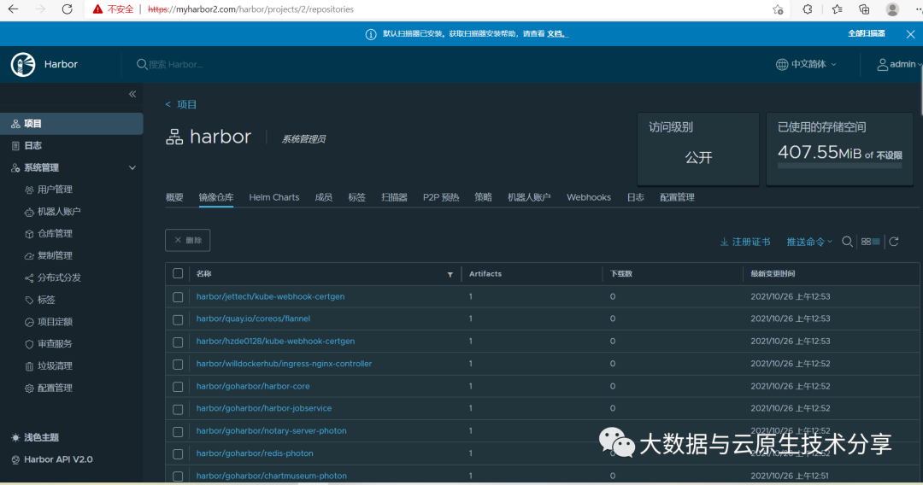Click 注册证书 download link
923x485 pixels.
pyautogui.click(x=744, y=242)
